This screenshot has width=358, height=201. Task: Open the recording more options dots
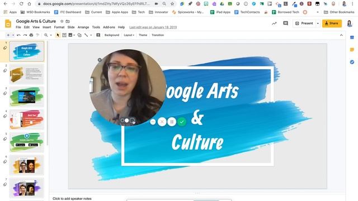click(153, 122)
